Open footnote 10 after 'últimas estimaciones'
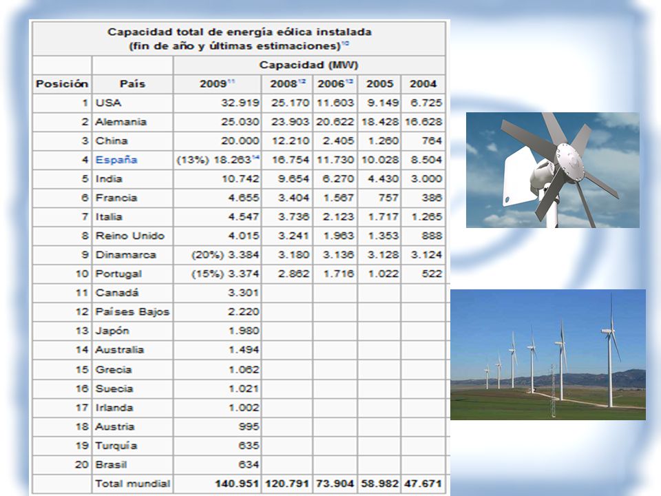 click(x=345, y=43)
